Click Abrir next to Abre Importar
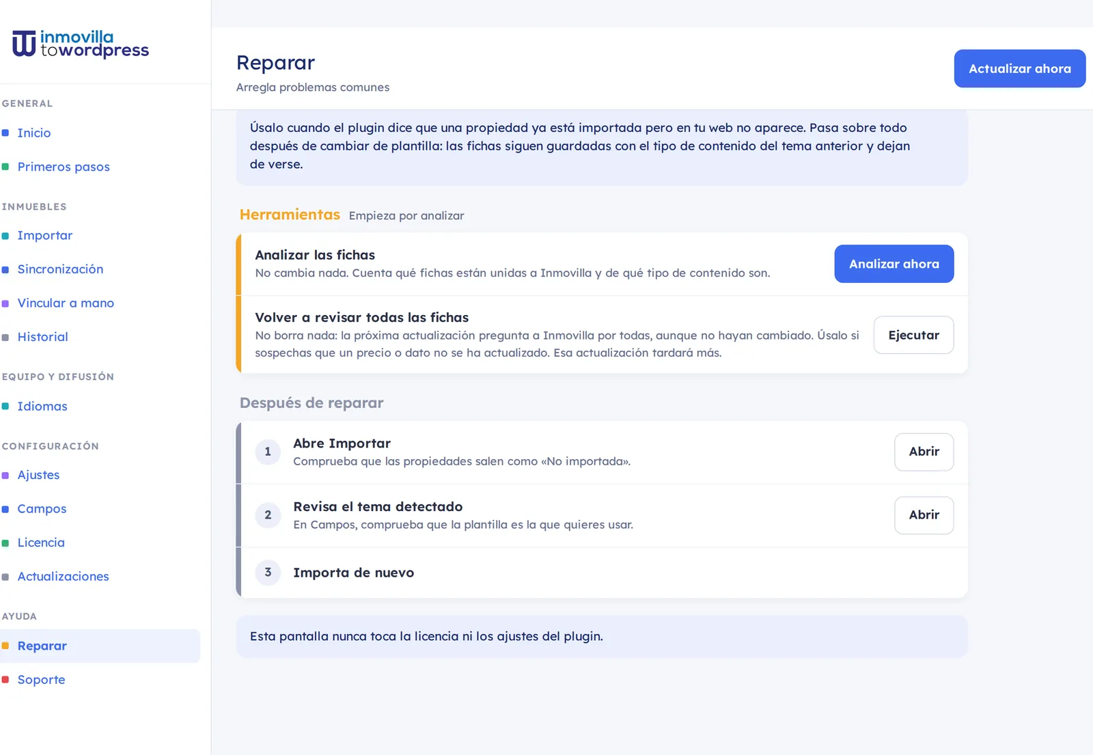1093x755 pixels. pyautogui.click(x=924, y=452)
